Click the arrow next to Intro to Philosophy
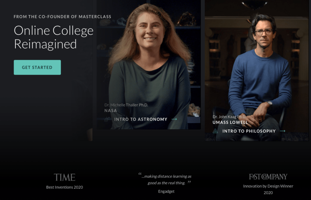 [x=283, y=131]
